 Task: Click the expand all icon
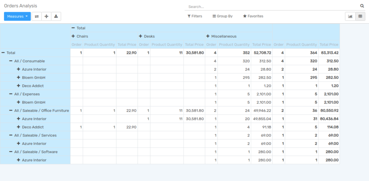tap(46, 17)
